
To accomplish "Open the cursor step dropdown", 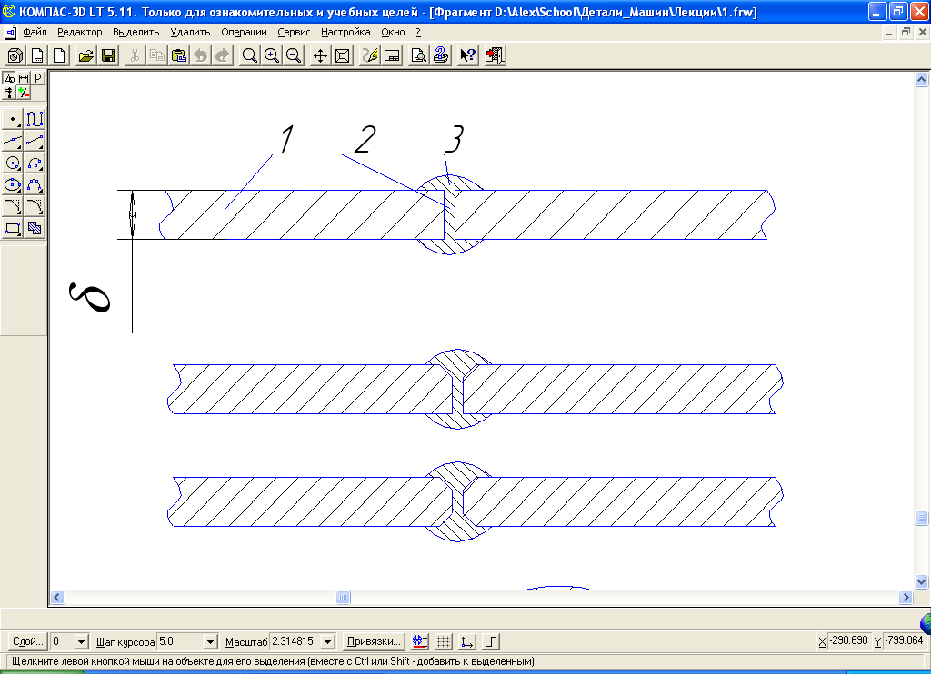I will coord(210,642).
